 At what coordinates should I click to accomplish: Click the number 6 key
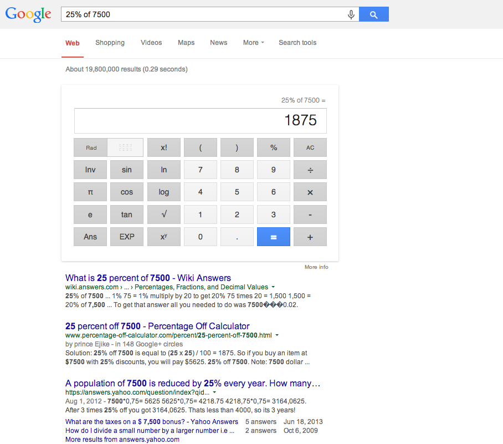[x=274, y=192]
